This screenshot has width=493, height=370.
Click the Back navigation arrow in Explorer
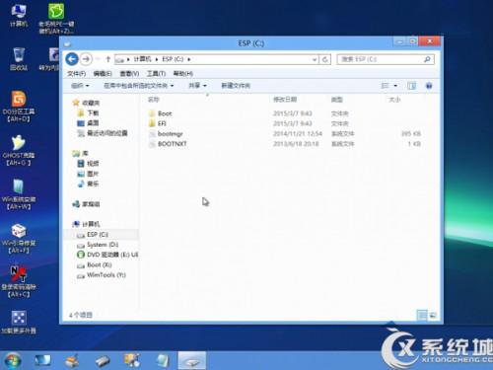tap(72, 59)
